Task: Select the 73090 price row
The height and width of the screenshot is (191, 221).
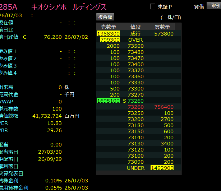Action: click(x=139, y=162)
